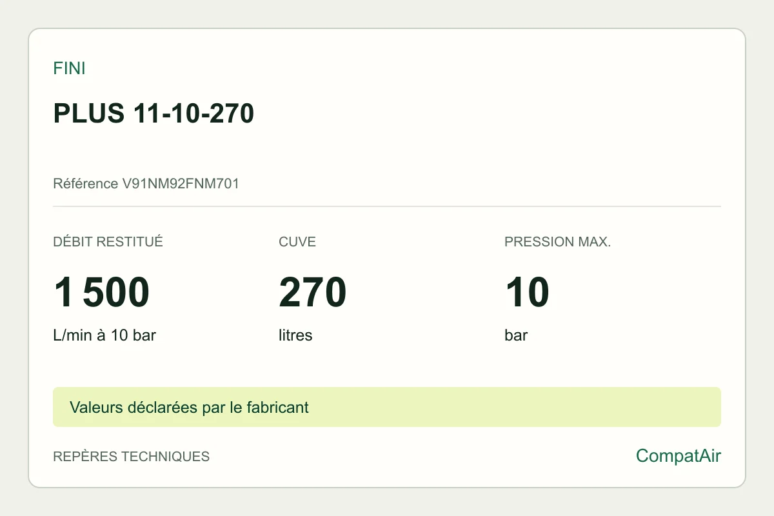Click the L/min à 10 bar unit
Image resolution: width=774 pixels, height=516 pixels.
pos(104,335)
